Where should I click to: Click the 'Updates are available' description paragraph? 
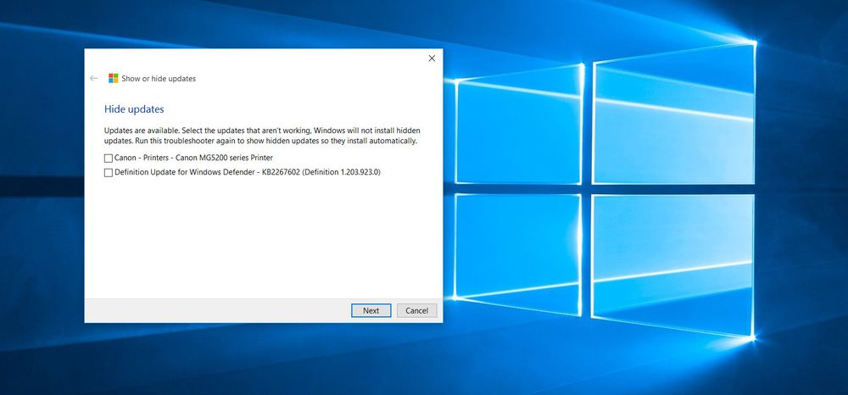262,136
